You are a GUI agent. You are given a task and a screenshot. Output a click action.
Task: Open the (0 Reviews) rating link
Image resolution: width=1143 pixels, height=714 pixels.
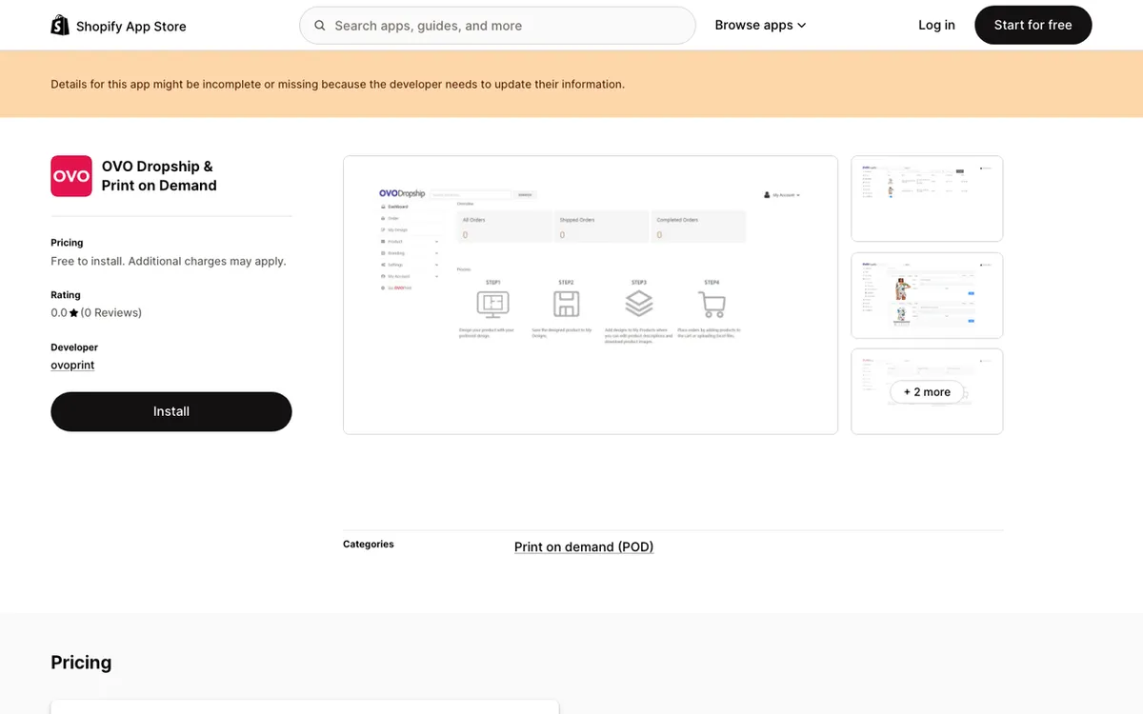110,312
